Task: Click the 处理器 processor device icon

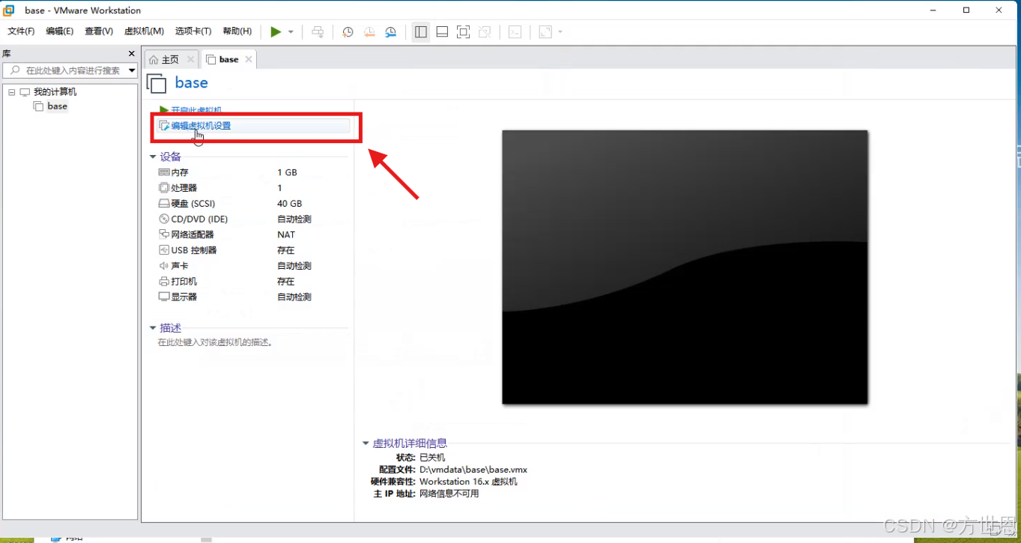Action: click(x=164, y=188)
